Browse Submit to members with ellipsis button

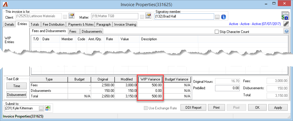click(x=42, y=108)
